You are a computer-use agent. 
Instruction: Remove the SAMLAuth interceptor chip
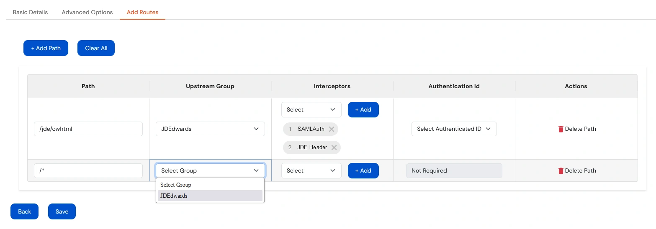(x=332, y=129)
